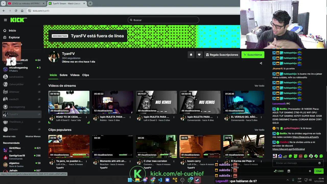327x184 pixels.
Task: Open chat settings gear icon
Action: coord(310,171)
